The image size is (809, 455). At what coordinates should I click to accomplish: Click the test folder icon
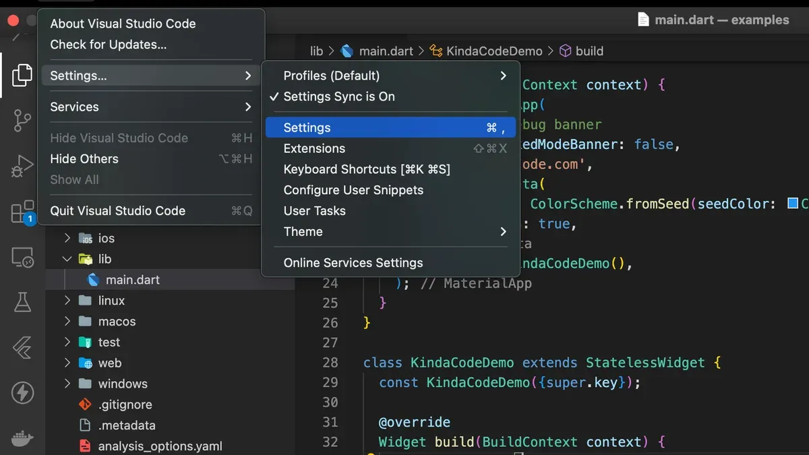tap(85, 342)
